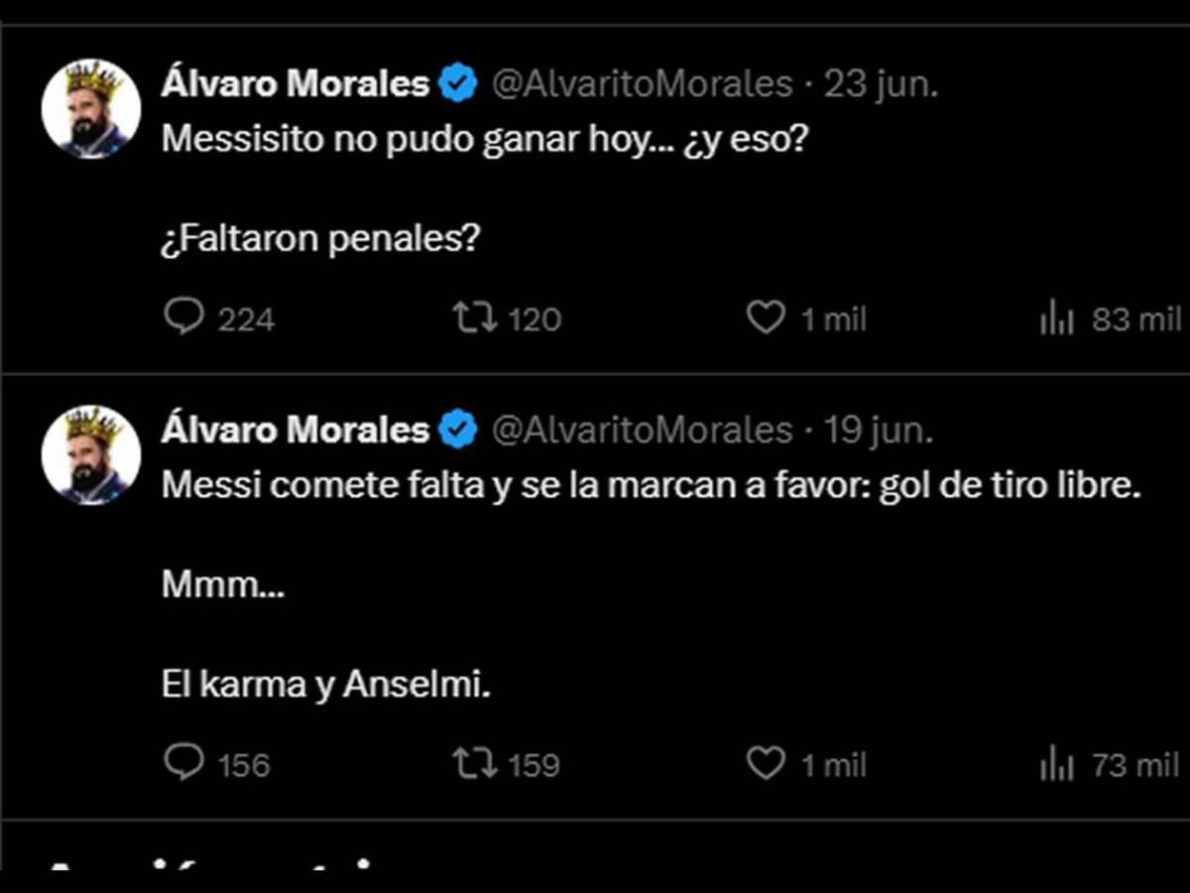Open Álvaro Morales profile picture on top tweet
1190x893 pixels.
tap(90, 106)
